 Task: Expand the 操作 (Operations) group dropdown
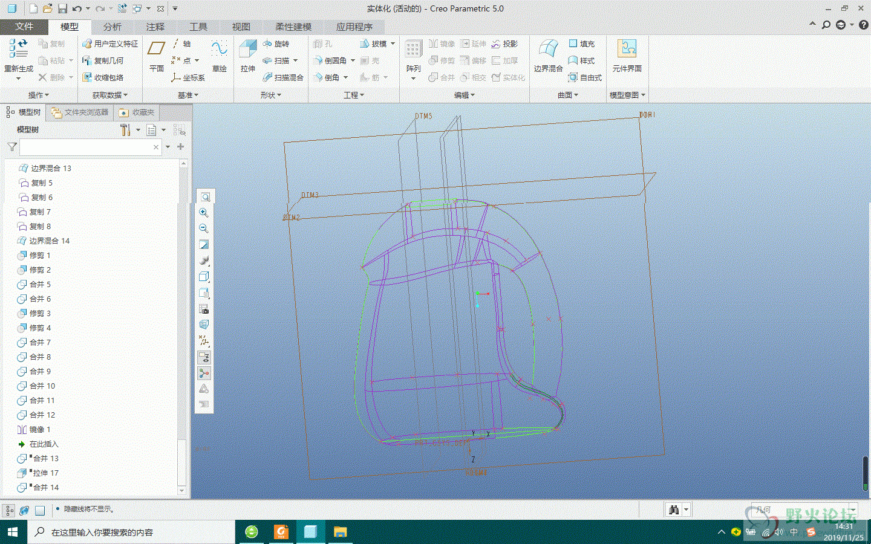(x=39, y=95)
